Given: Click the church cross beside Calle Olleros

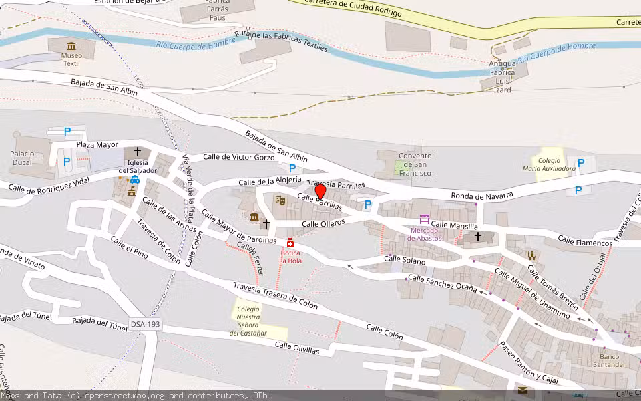Looking at the screenshot, I should [266, 223].
